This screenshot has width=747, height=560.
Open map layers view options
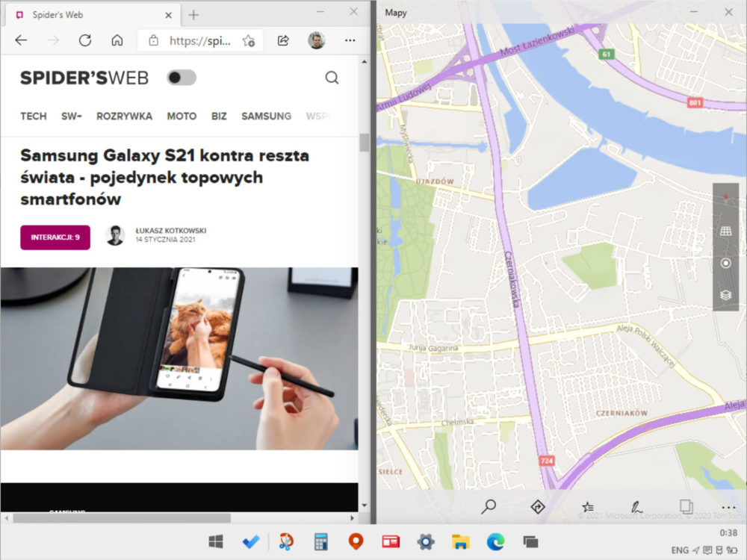point(725,295)
